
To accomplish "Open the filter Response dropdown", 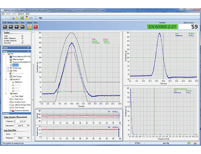I will [x=22, y=138].
